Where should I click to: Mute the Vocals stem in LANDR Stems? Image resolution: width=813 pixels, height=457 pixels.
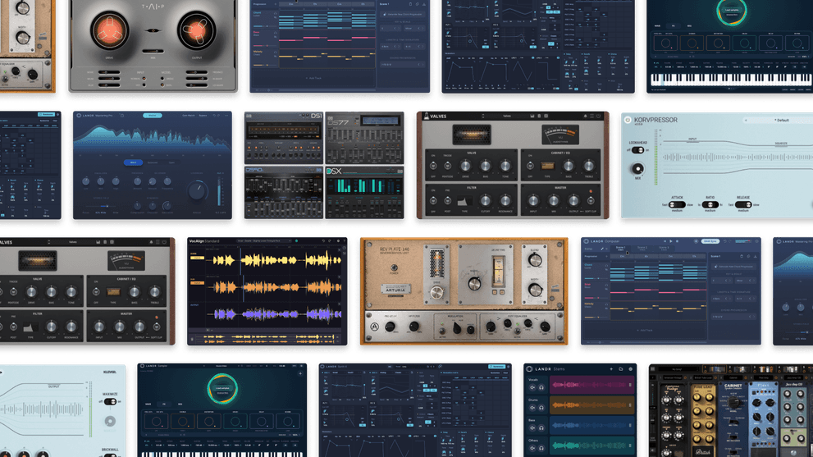[532, 387]
